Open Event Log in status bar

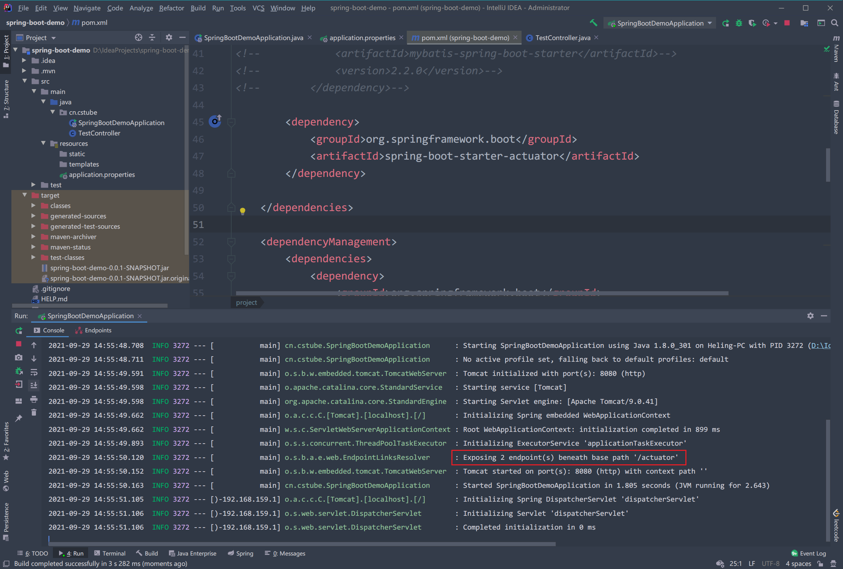tap(809, 553)
